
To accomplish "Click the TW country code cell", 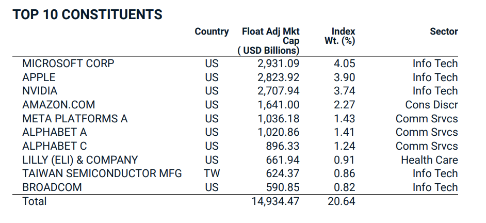I will coord(212,173).
